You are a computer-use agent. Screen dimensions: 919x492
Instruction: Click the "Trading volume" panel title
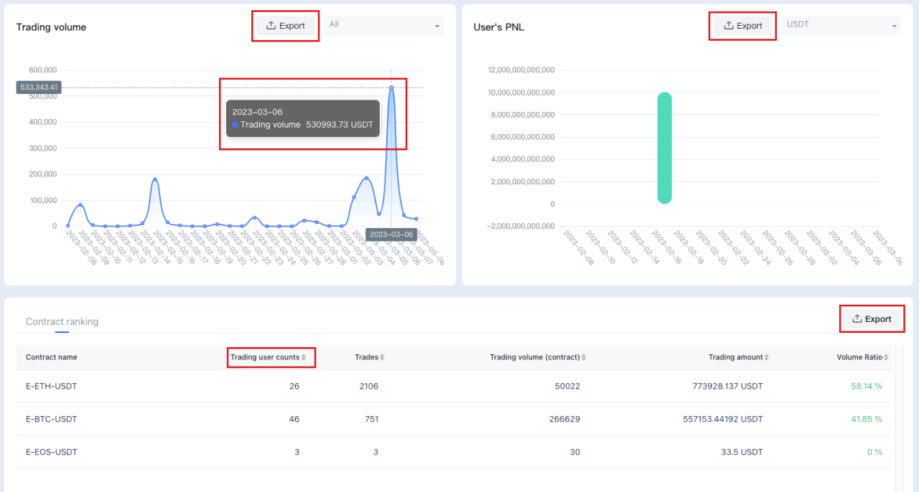point(51,27)
